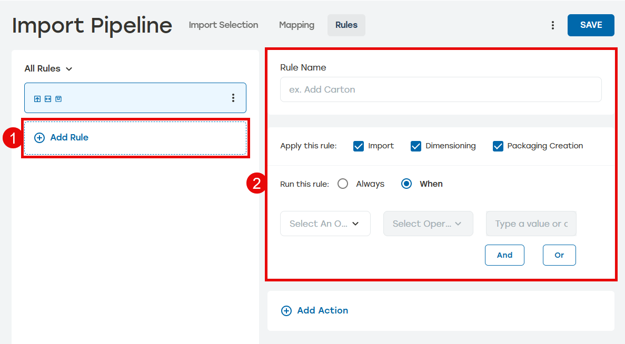Switch to the Mapping tab
Viewport: 625px width, 344px height.
click(296, 25)
